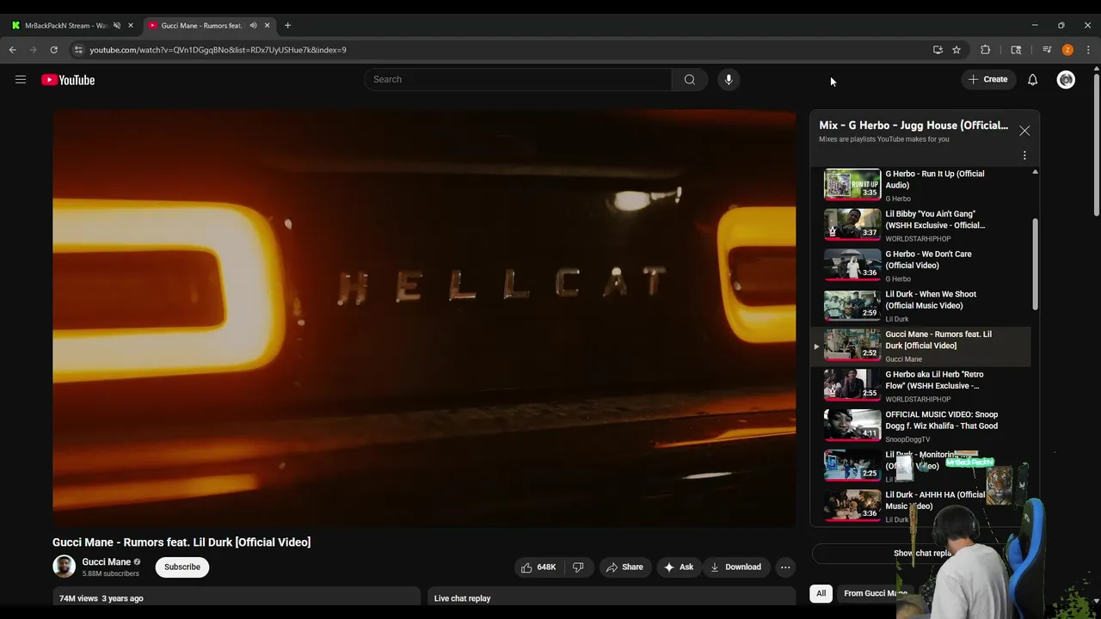The height and width of the screenshot is (619, 1101).
Task: Open Gucci Mane channel avatar
Action: tap(64, 567)
